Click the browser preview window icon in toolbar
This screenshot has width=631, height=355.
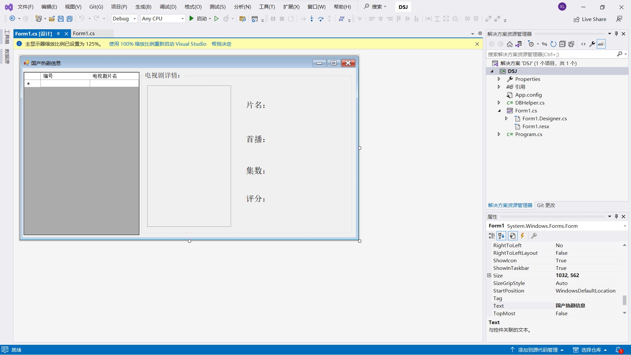[x=254, y=19]
